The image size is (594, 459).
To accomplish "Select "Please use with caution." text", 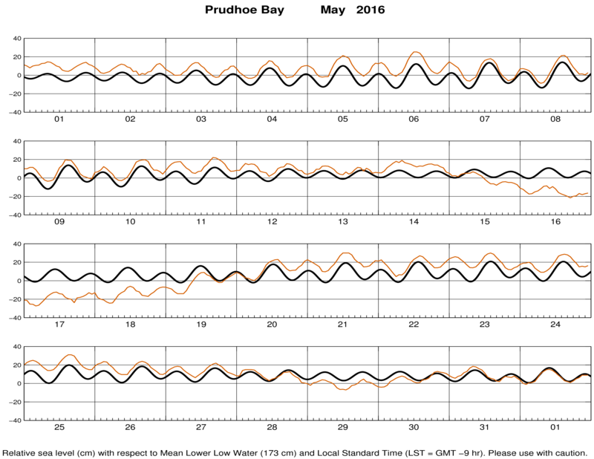I will (x=537, y=453).
